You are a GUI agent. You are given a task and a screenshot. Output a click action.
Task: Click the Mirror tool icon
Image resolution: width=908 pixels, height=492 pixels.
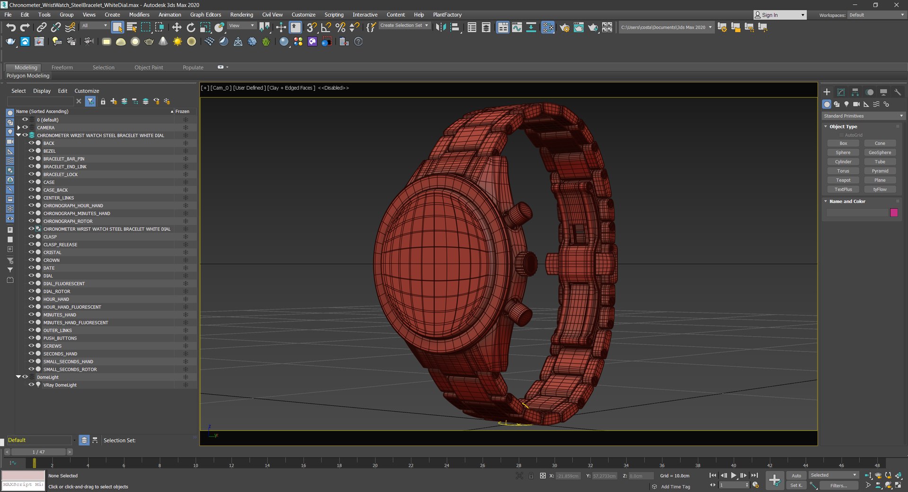[x=441, y=27]
